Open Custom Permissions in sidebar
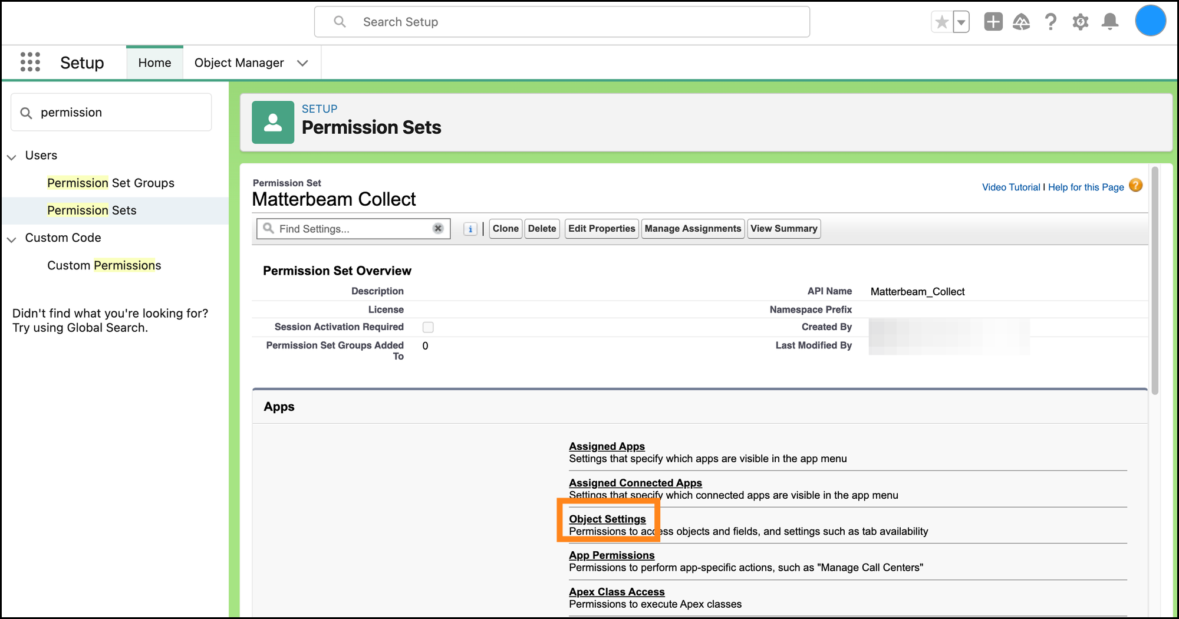The image size is (1179, 619). coord(104,265)
